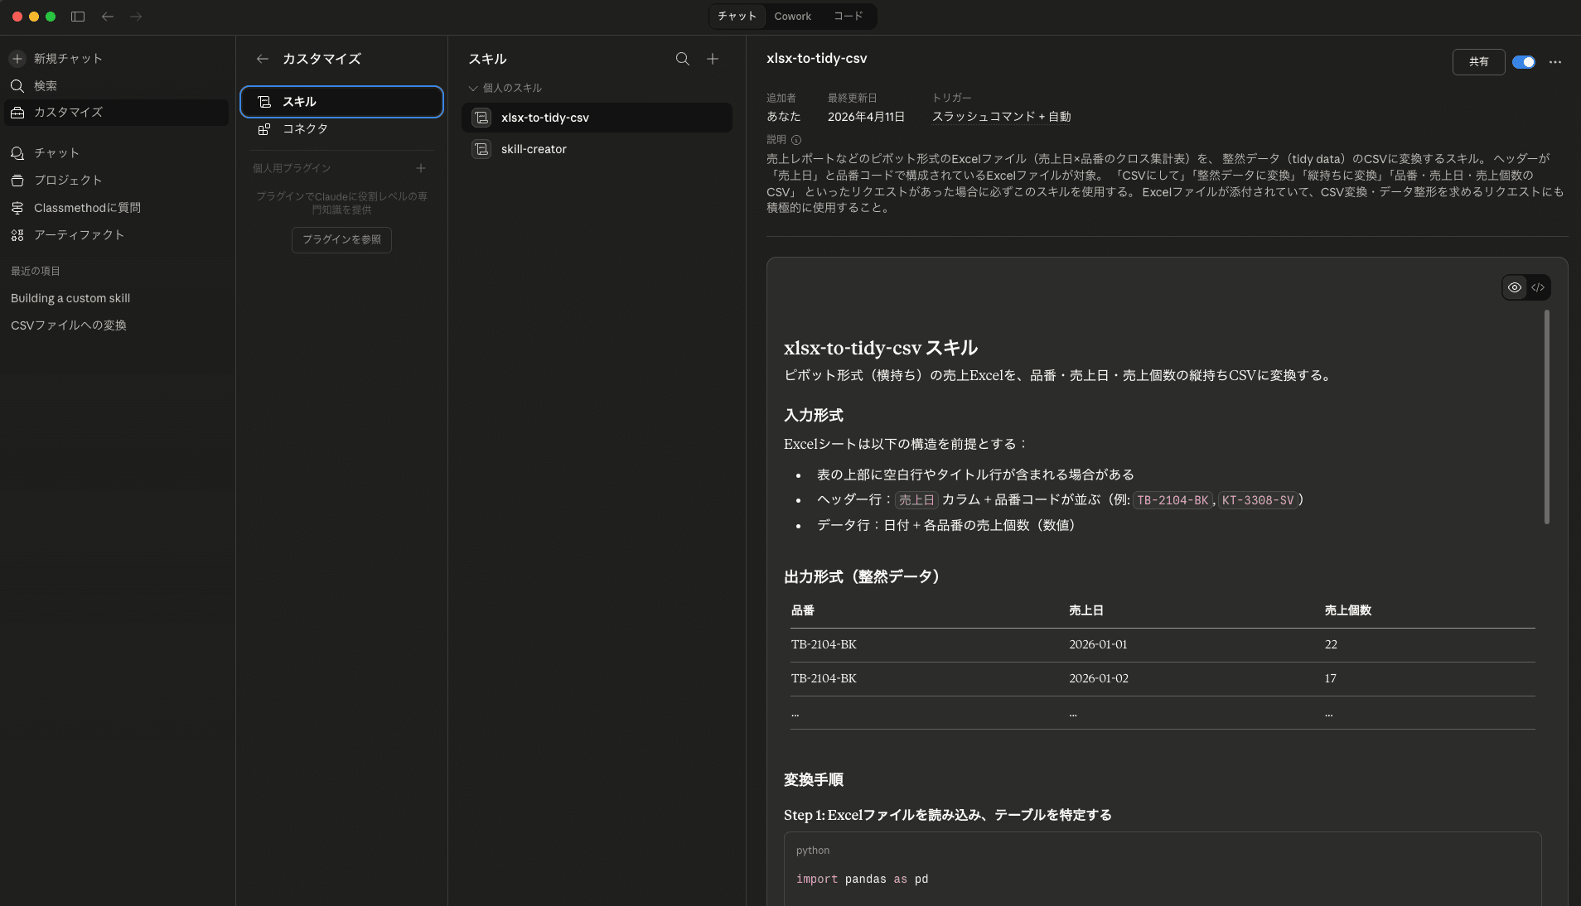Image resolution: width=1581 pixels, height=906 pixels.
Task: Open the コネクタ settings
Action: [306, 129]
